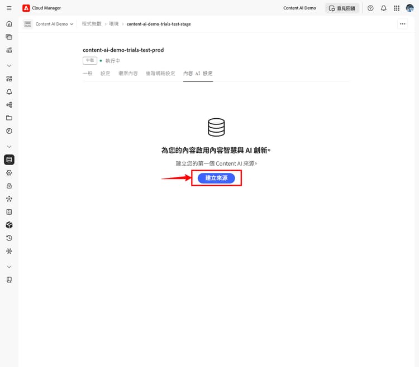419x367 pixels.
Task: Click the blue 建立來源 button
Action: point(216,178)
